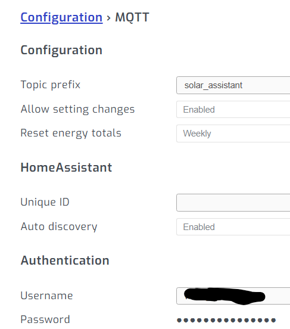Image resolution: width=290 pixels, height=329 pixels.
Task: Click the Topic prefix label
Action: click(x=51, y=85)
